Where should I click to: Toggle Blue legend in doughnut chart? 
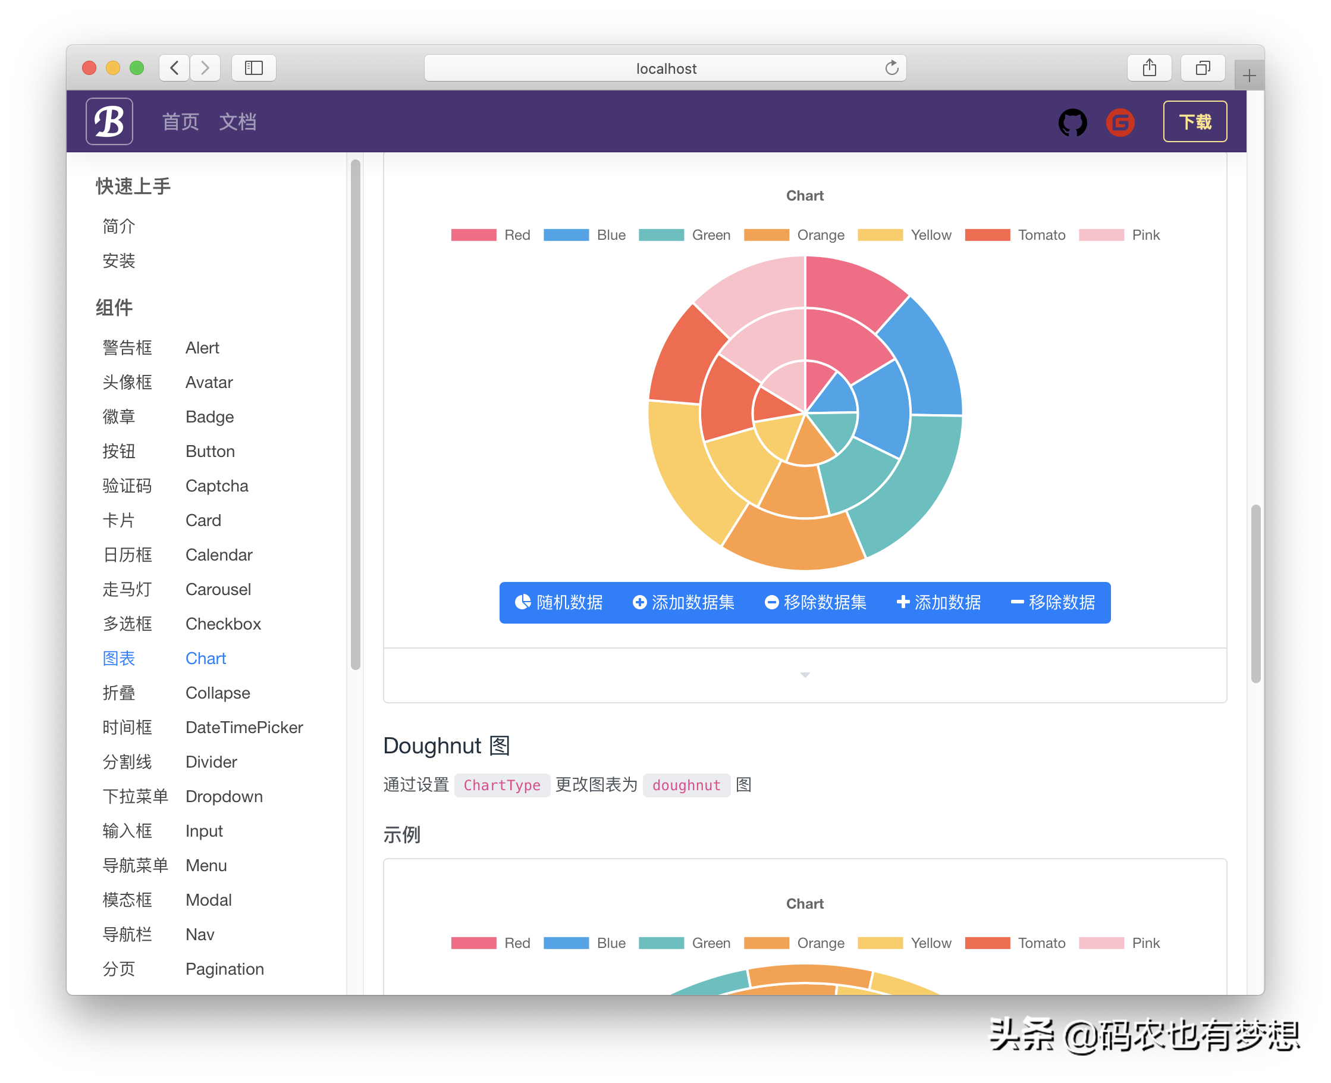click(x=584, y=943)
